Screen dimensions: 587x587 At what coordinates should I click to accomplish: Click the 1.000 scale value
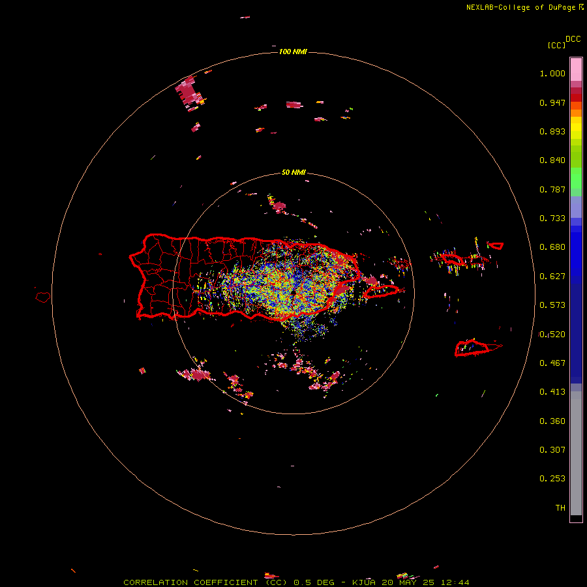pos(552,73)
